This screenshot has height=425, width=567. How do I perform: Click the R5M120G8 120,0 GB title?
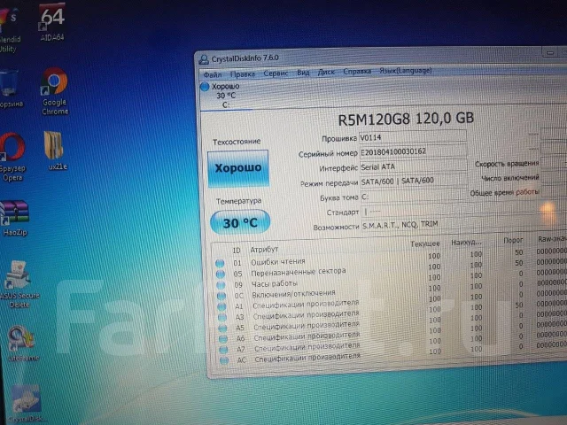406,119
